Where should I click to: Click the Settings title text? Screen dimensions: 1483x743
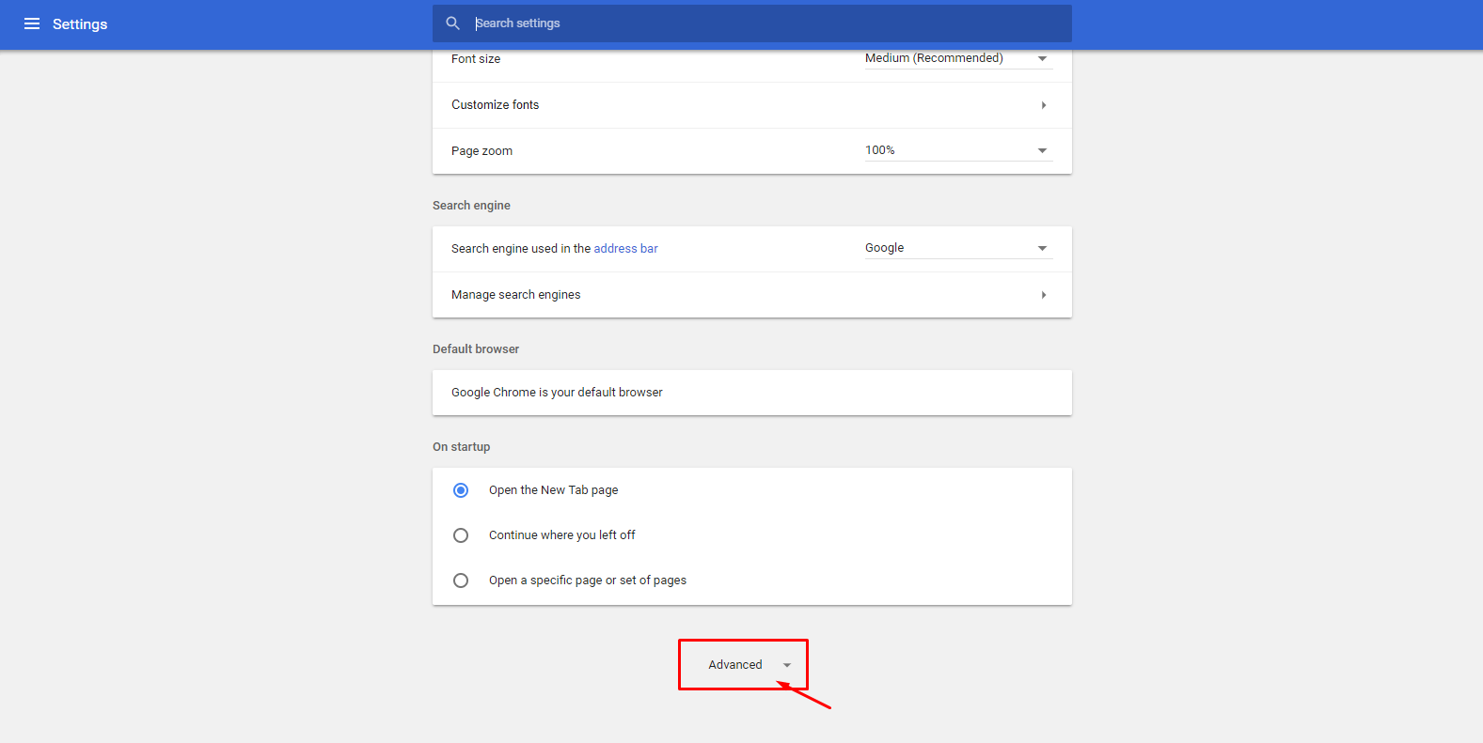coord(80,24)
